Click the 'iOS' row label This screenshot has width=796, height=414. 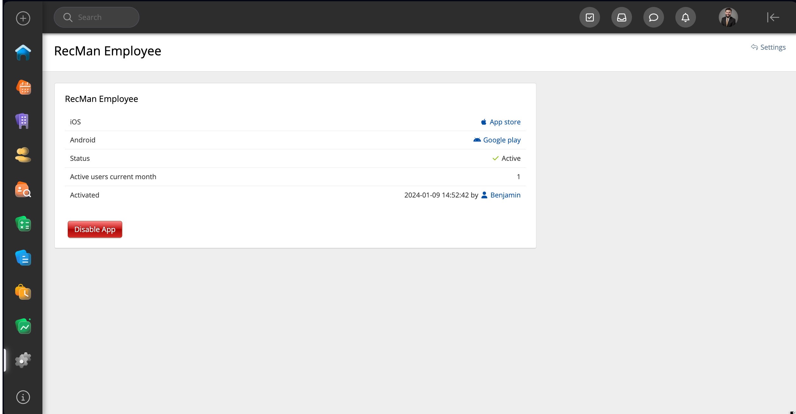(x=75, y=122)
